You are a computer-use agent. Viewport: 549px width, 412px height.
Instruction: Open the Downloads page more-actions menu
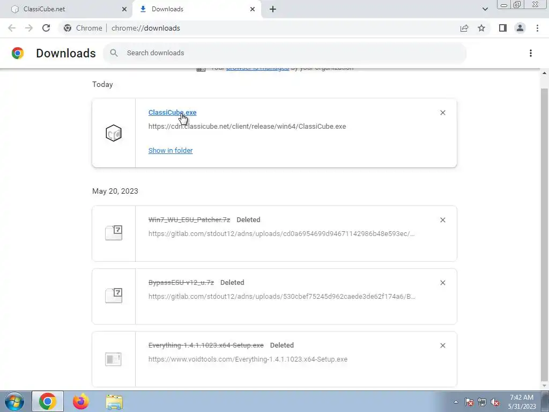click(x=531, y=53)
